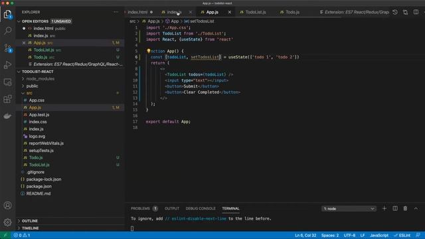Image resolution: width=425 pixels, height=239 pixels.
Task: Open .gitignore in the file tree
Action: coord(35,172)
